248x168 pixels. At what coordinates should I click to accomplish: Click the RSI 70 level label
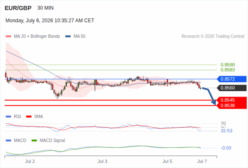[223, 123]
